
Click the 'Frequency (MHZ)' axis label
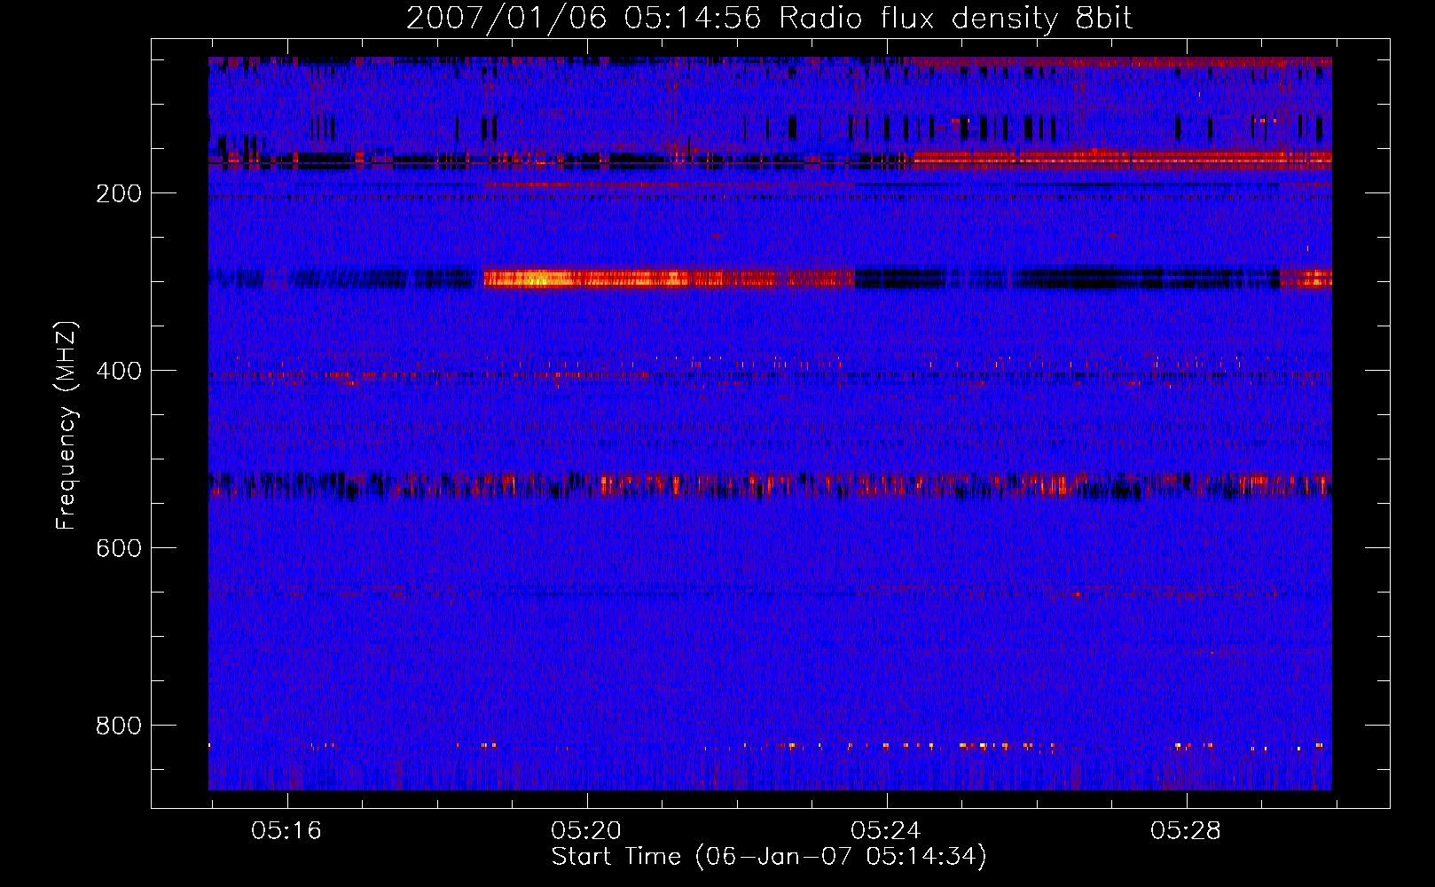(67, 426)
